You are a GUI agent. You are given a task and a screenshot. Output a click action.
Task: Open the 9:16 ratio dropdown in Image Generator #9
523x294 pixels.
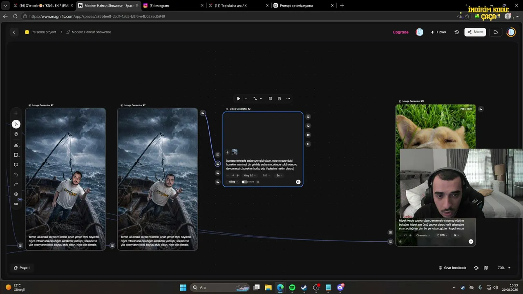pyautogui.click(x=442, y=236)
